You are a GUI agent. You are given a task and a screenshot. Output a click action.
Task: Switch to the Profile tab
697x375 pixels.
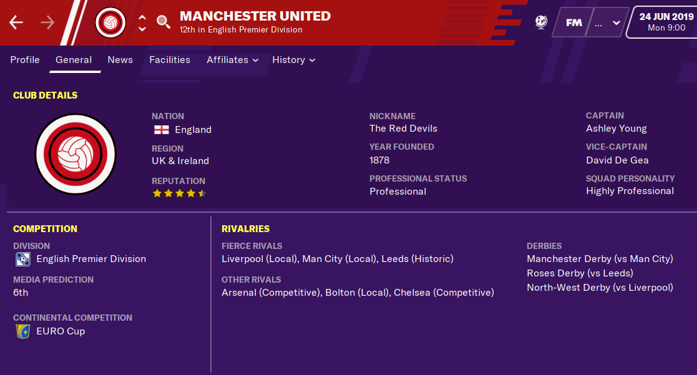(x=25, y=60)
